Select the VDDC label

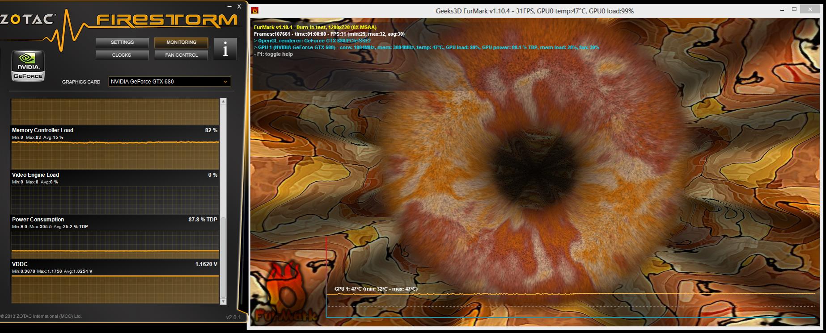coord(20,264)
